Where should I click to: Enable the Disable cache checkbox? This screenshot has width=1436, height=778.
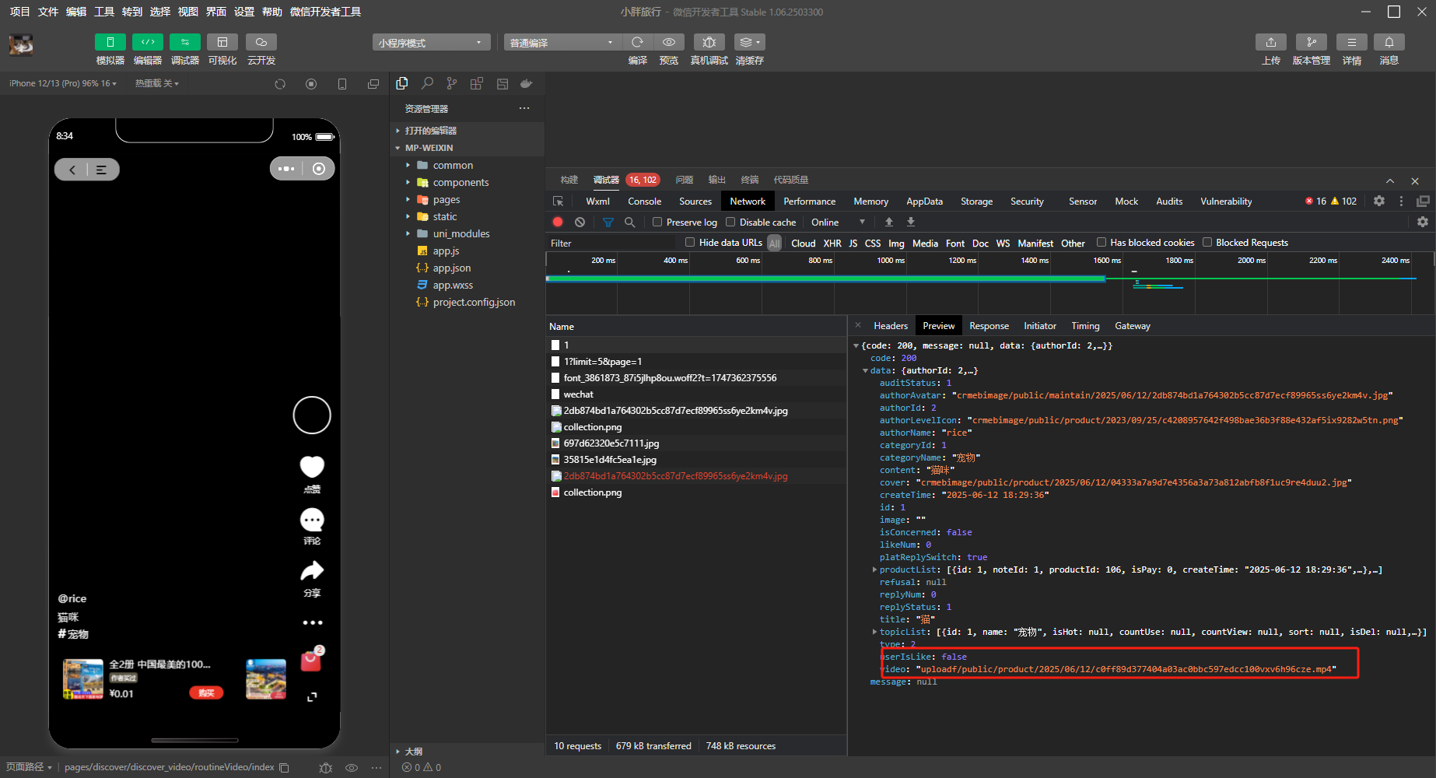tap(730, 222)
